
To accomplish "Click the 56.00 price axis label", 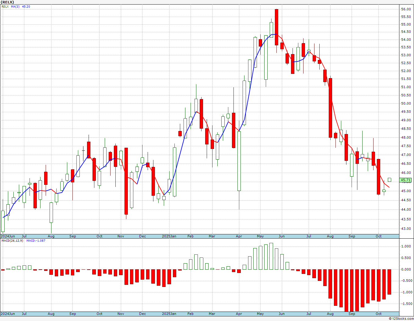I will coord(406,9).
